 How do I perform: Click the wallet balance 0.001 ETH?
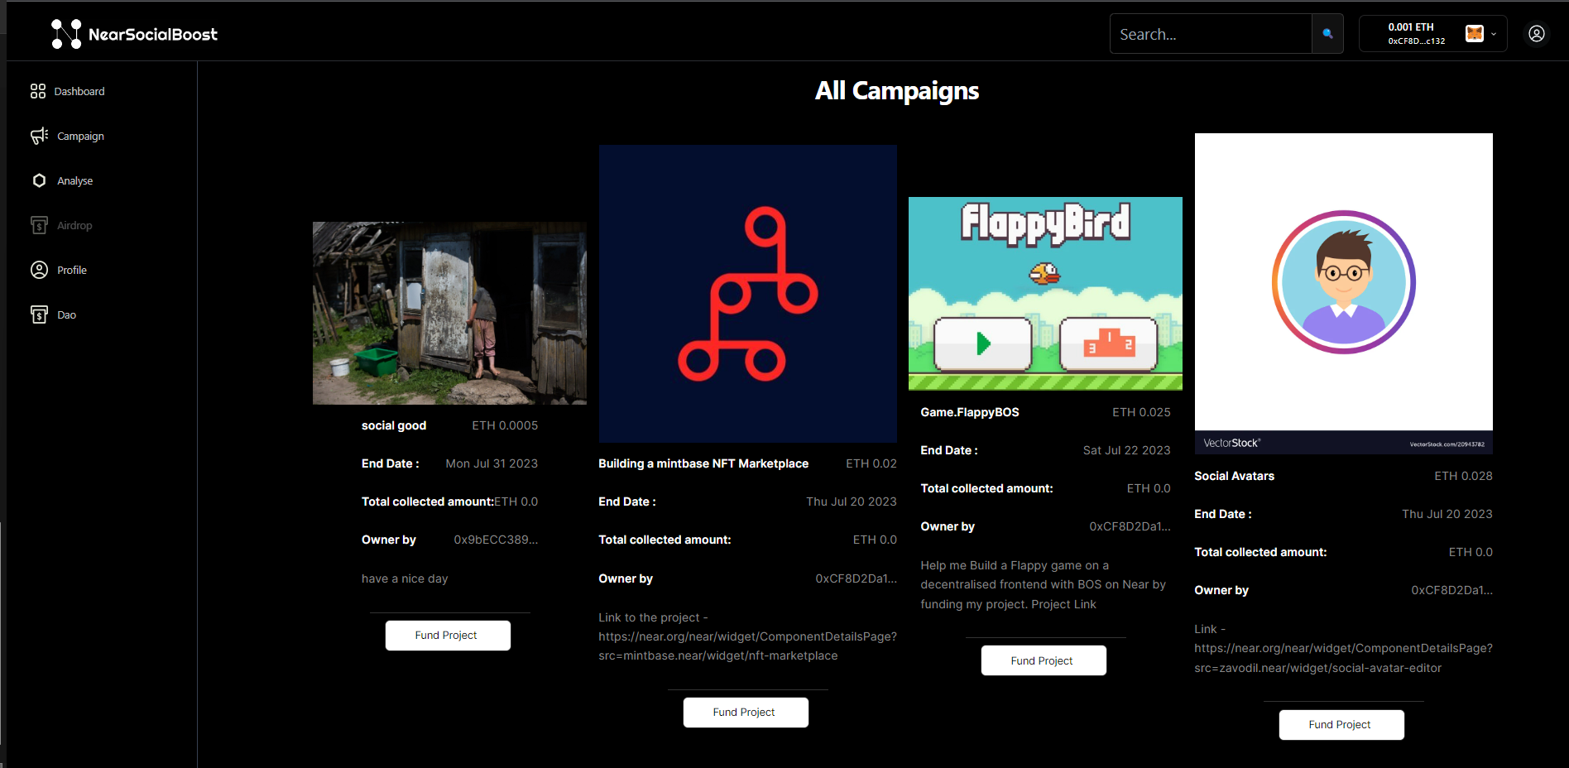pos(1411,27)
